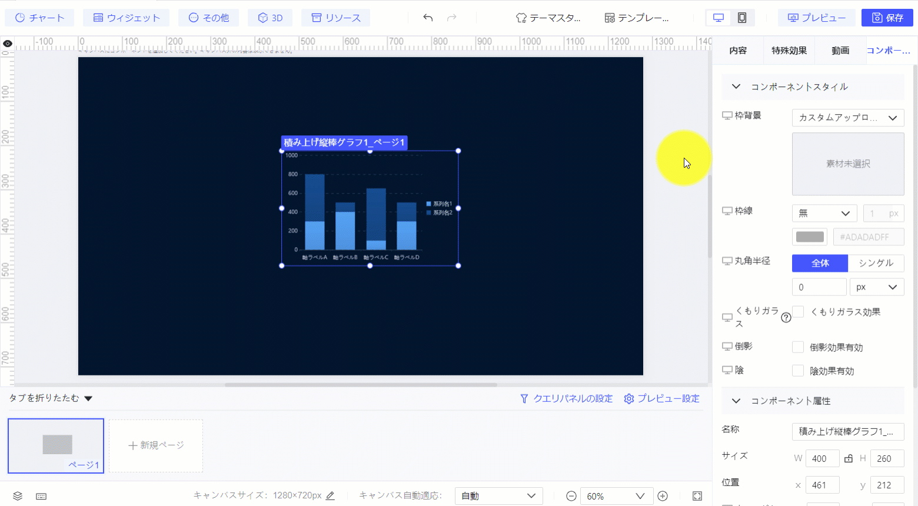Click the gray border color swatch

(810, 237)
